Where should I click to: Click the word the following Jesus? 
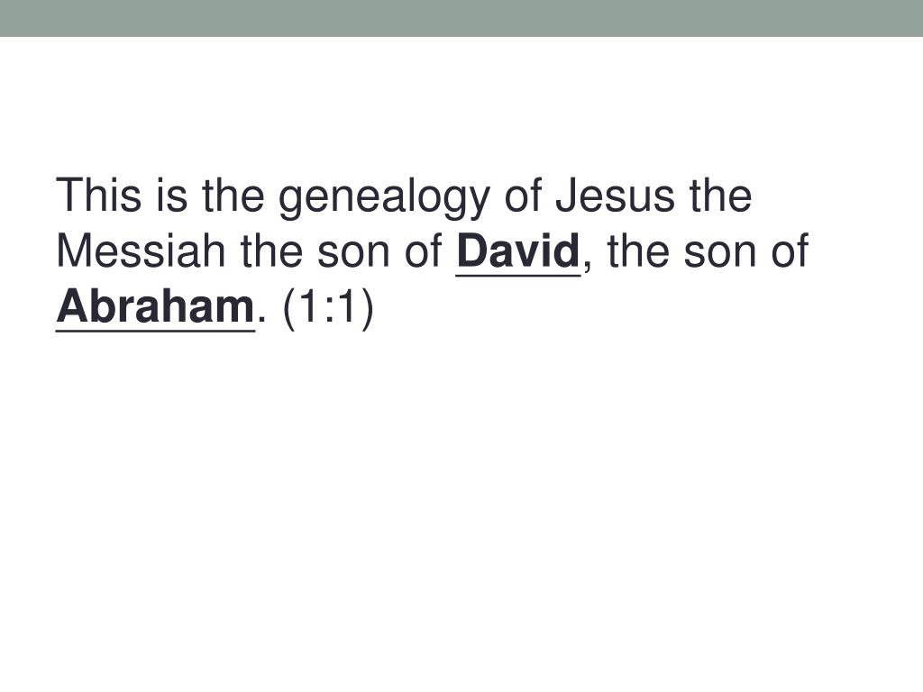point(720,195)
